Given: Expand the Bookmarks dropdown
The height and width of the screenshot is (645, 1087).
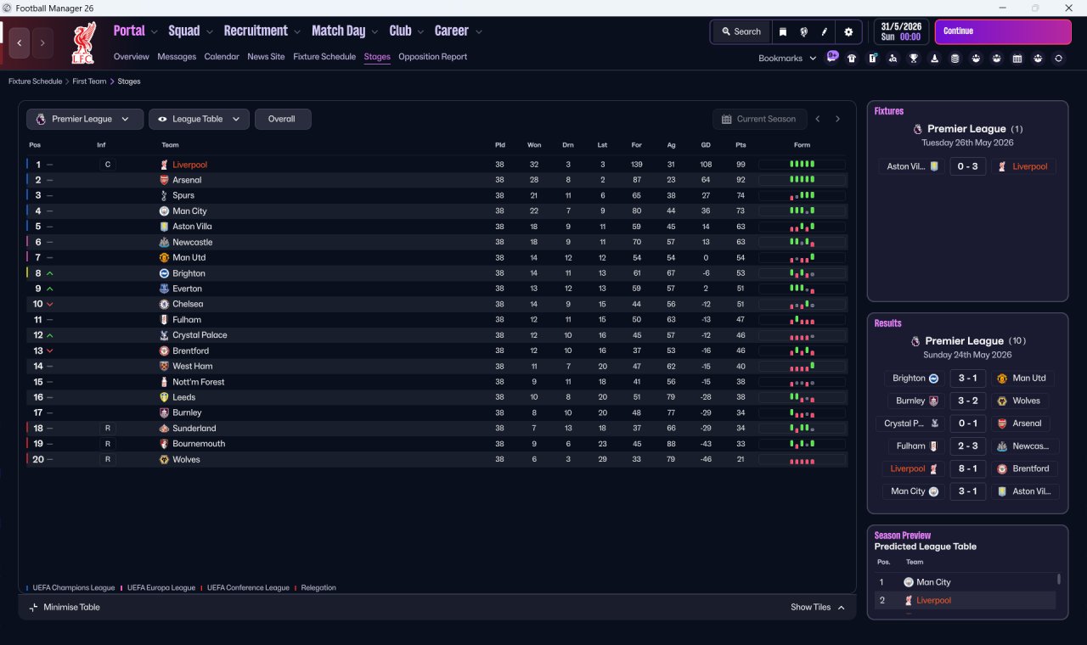Looking at the screenshot, I should pyautogui.click(x=787, y=59).
